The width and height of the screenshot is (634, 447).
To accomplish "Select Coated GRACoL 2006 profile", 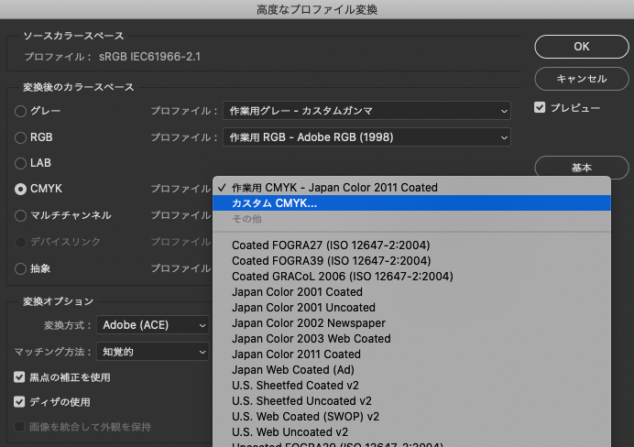I will pos(411,277).
